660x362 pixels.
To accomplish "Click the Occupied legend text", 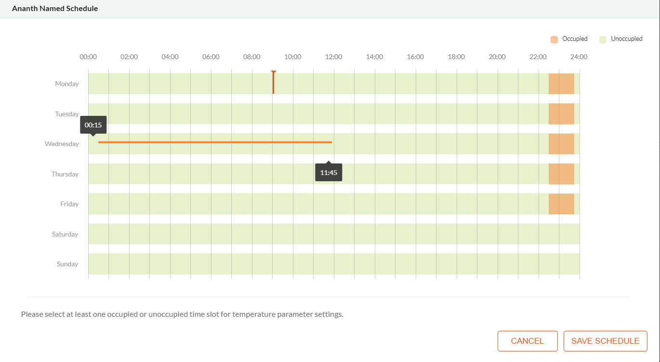I will click(x=575, y=38).
